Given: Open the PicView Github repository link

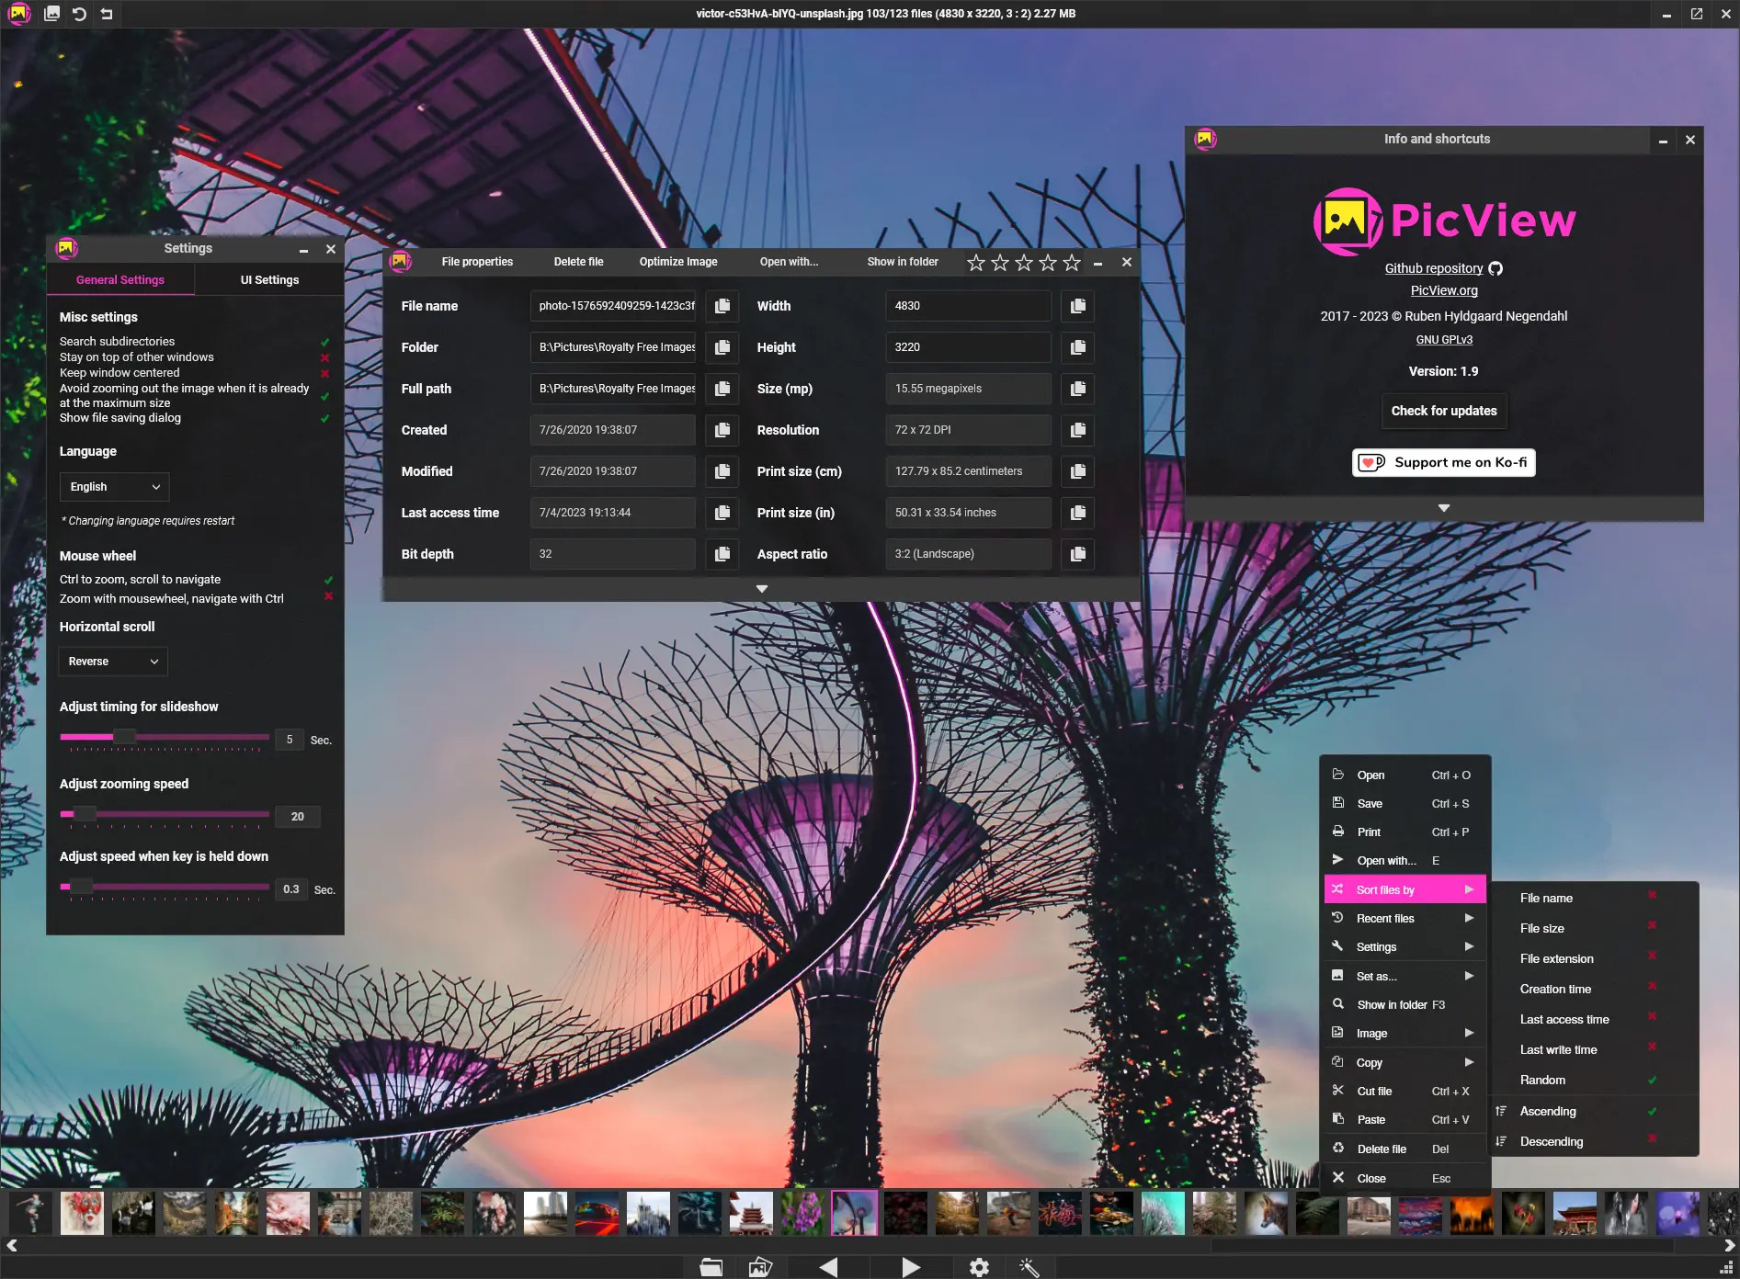Looking at the screenshot, I should pos(1436,268).
